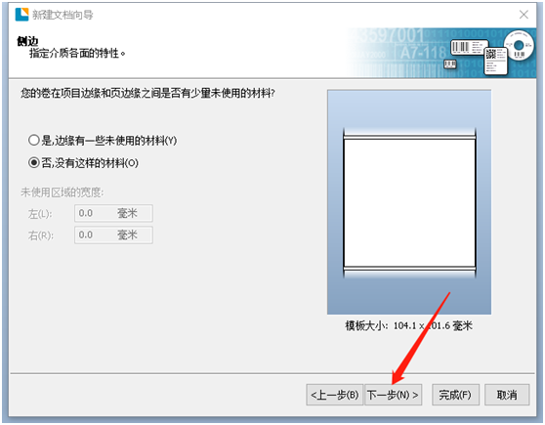
Task: Click the 右(R) width input field
Action: [x=113, y=235]
